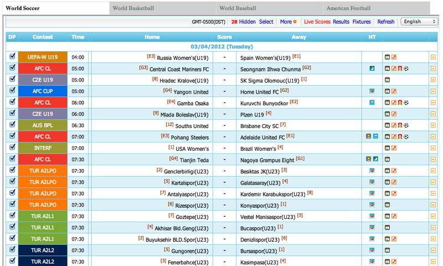Switch to the World Basketball tab
443x266 pixels.
click(133, 8)
